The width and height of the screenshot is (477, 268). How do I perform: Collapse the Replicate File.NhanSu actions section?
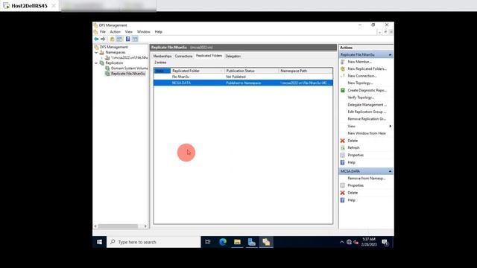click(x=390, y=54)
